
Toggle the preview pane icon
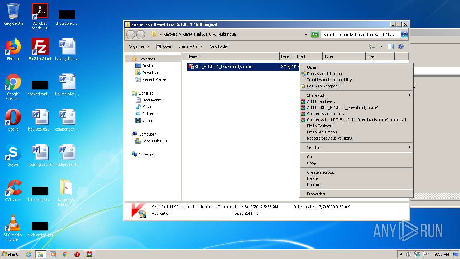391,46
